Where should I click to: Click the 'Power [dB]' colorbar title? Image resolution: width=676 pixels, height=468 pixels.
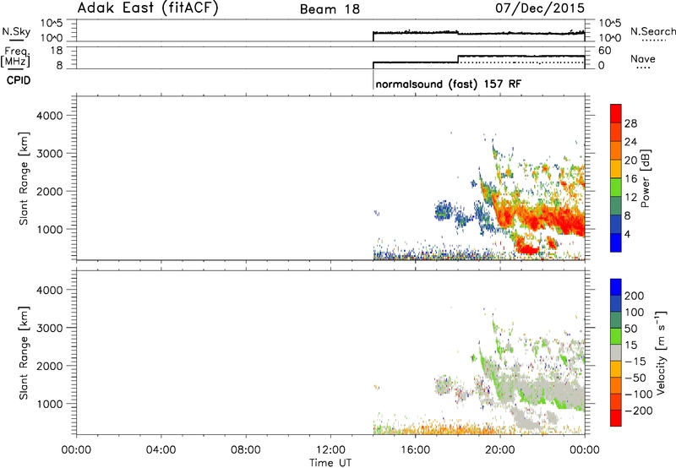point(646,178)
